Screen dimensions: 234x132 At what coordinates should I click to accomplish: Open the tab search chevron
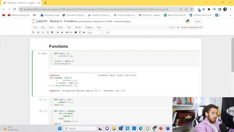[207, 3]
